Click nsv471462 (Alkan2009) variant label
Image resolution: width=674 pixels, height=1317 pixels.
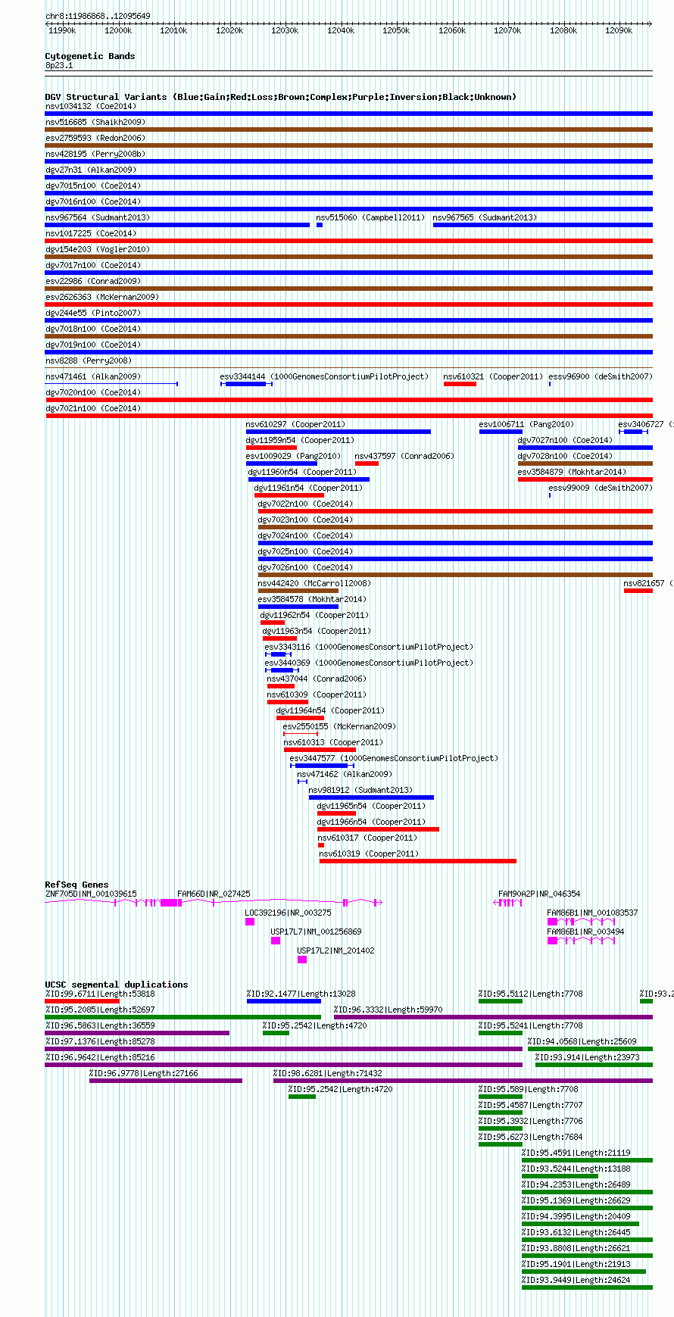pyautogui.click(x=345, y=774)
